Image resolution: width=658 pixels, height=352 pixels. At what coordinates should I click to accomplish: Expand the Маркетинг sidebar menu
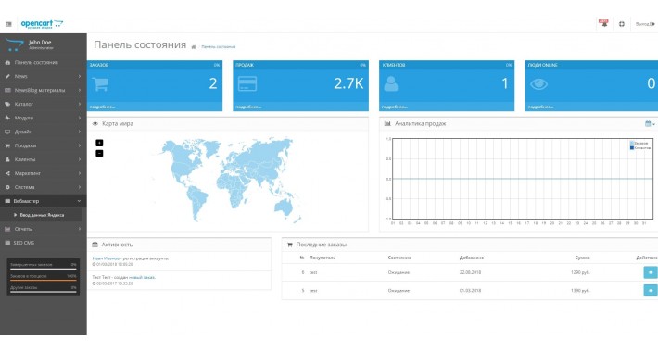(x=44, y=173)
